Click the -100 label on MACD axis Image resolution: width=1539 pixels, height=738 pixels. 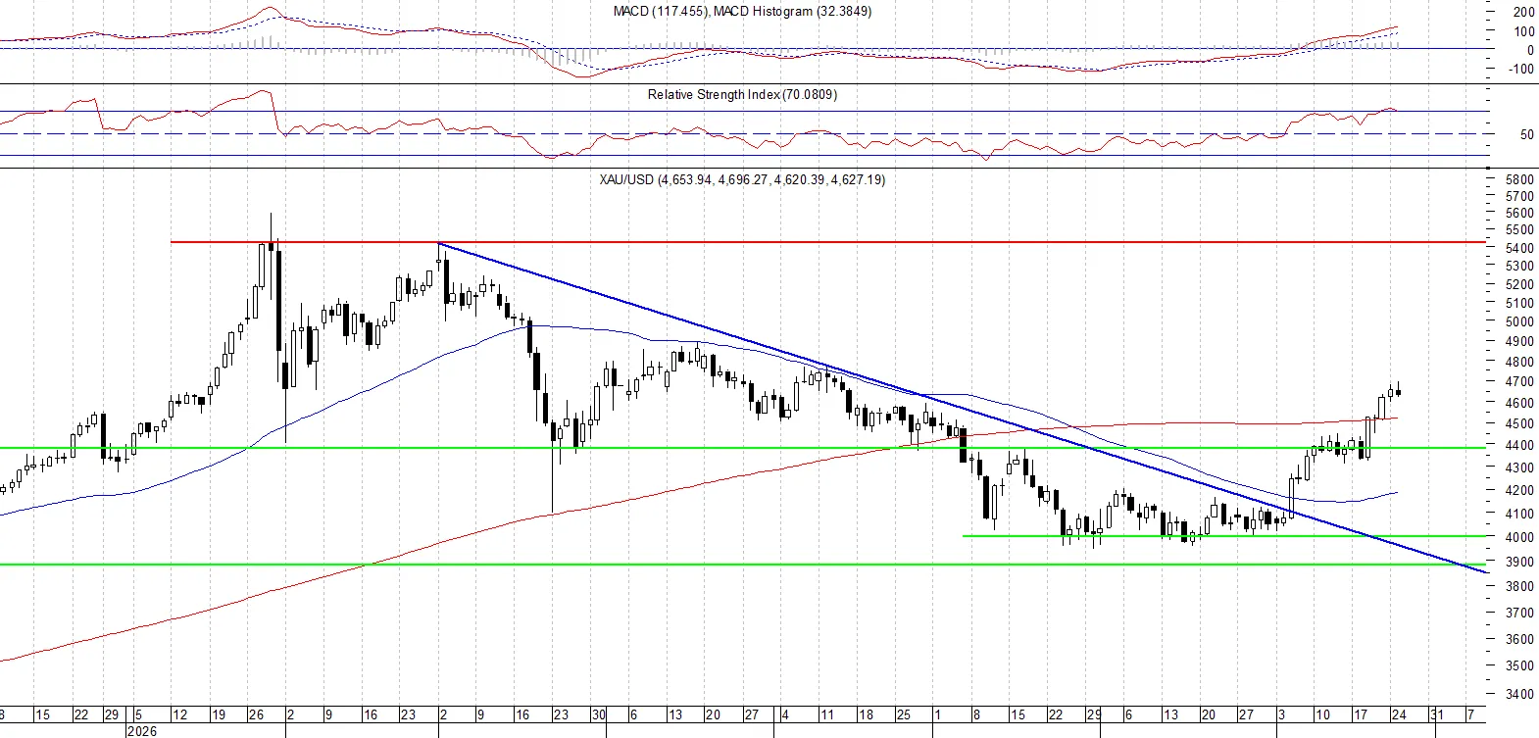pos(1521,70)
